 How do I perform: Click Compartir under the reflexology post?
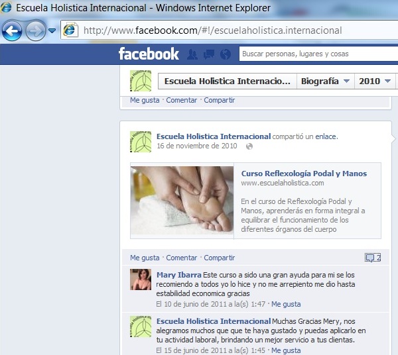pos(220,258)
